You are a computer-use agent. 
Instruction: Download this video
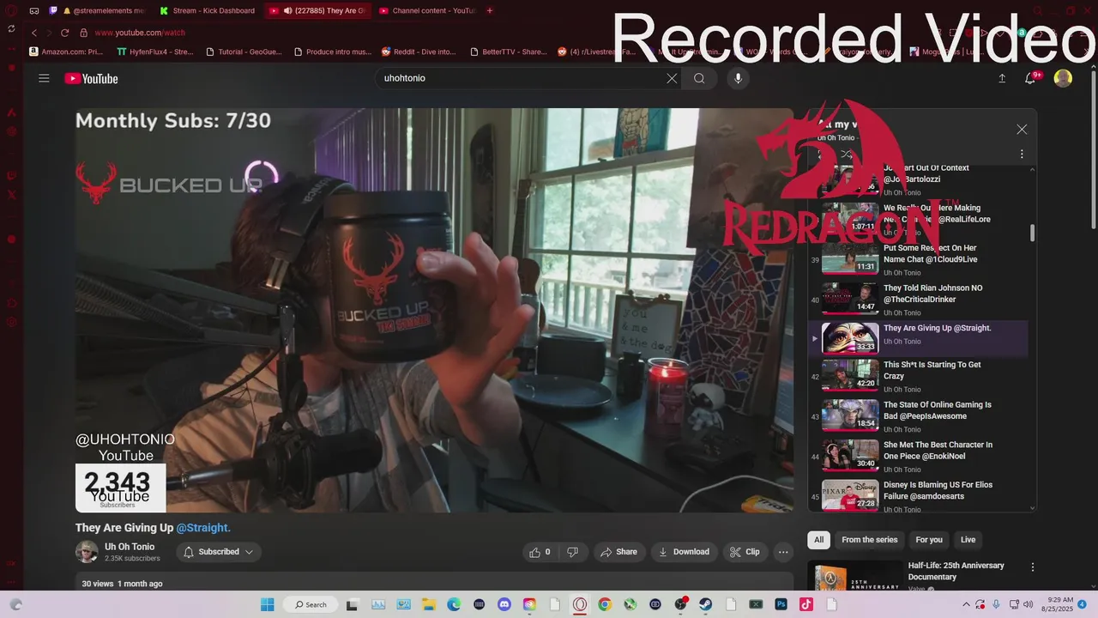point(684,552)
